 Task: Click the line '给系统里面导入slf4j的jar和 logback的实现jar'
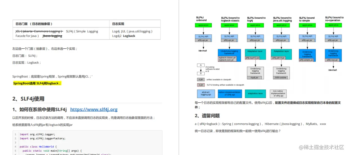[x=42, y=125]
